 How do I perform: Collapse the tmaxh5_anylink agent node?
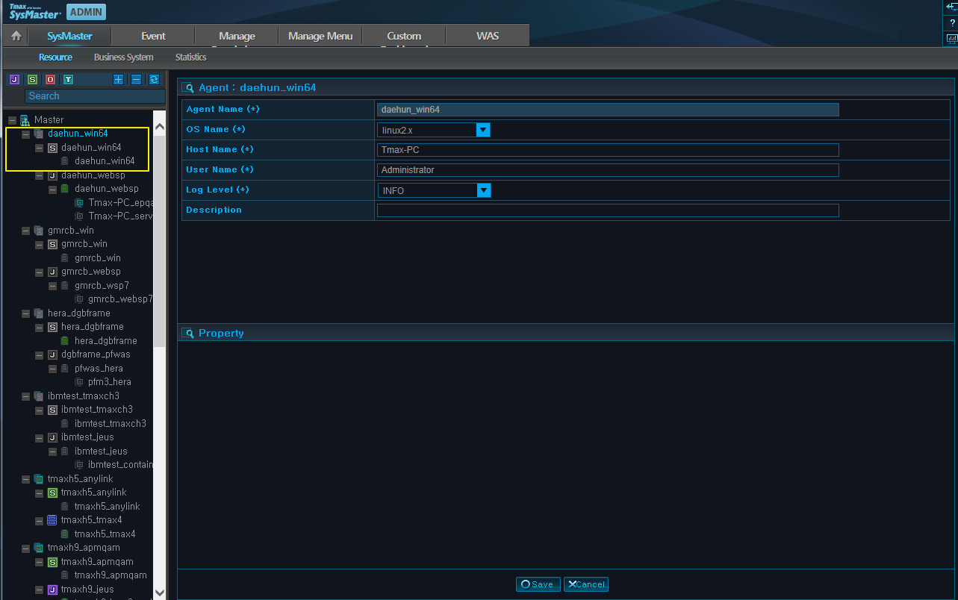click(26, 479)
